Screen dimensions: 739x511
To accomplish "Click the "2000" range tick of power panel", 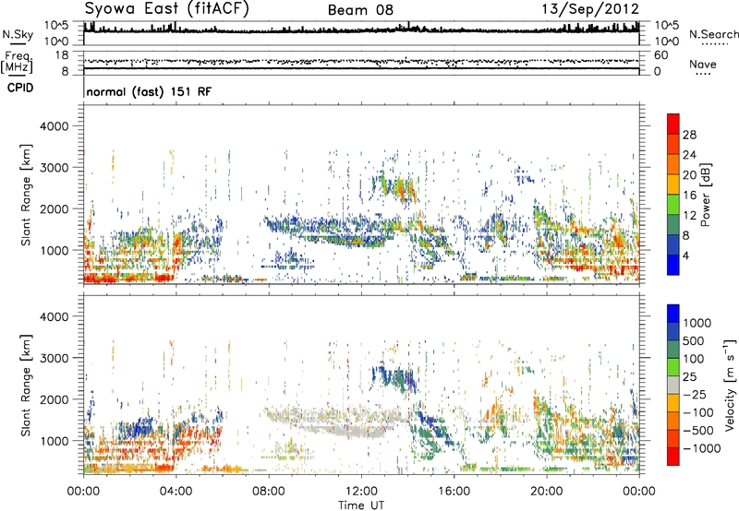I will (55, 208).
